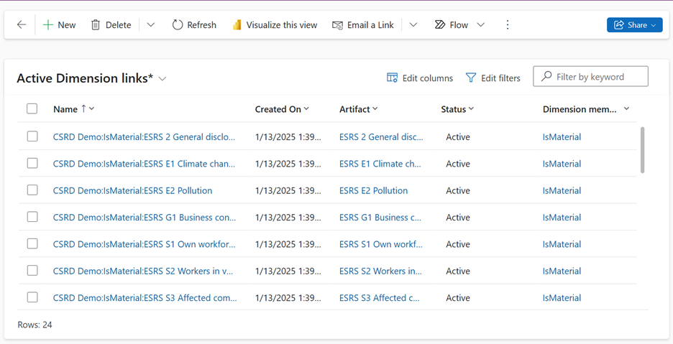Select all rows with the header checkbox
Image resolution: width=673 pixels, height=344 pixels.
coord(32,109)
